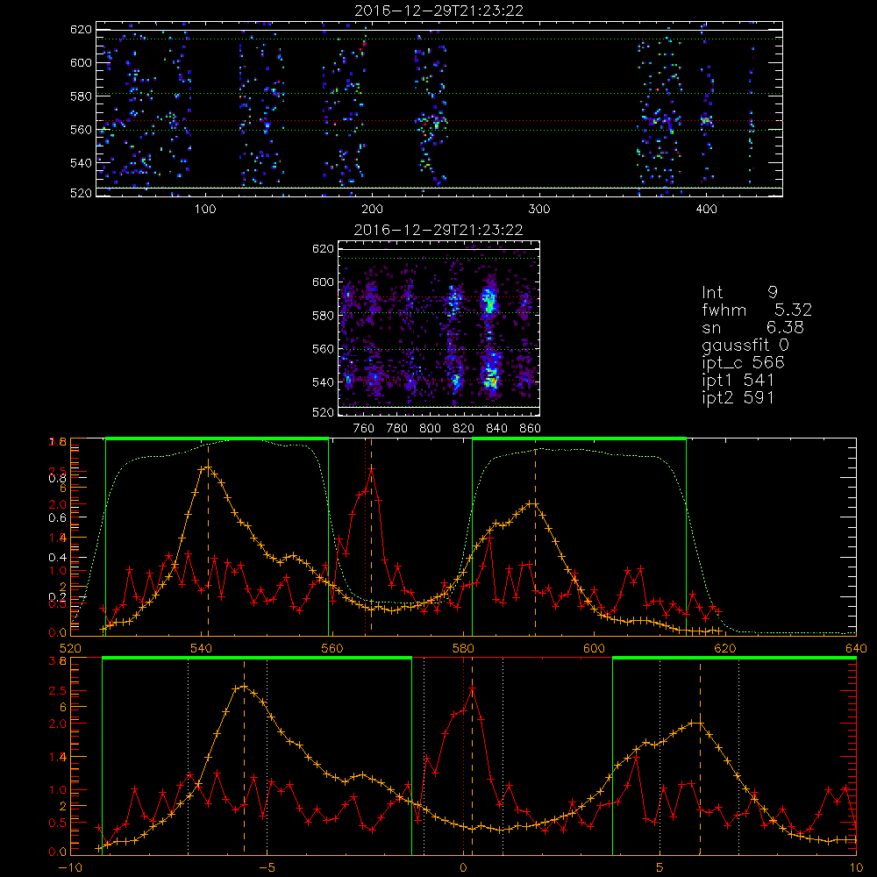Image resolution: width=877 pixels, height=877 pixels.
Task: Click the top plot title 2016-12-29T21:23:22
Action: coord(438,11)
